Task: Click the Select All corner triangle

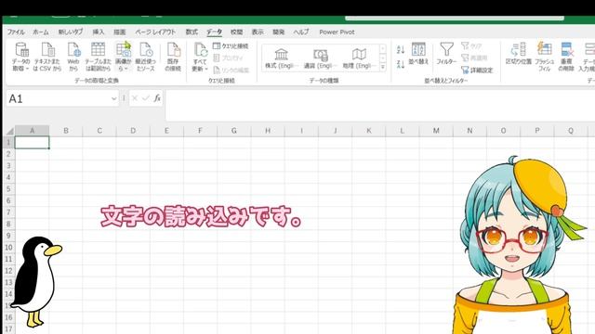Action: pos(9,131)
